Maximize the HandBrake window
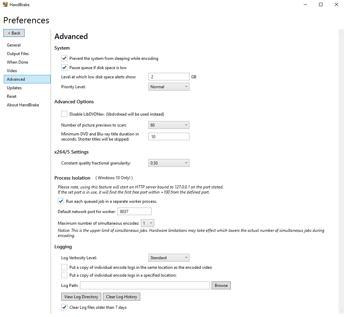 pyautogui.click(x=321, y=4)
